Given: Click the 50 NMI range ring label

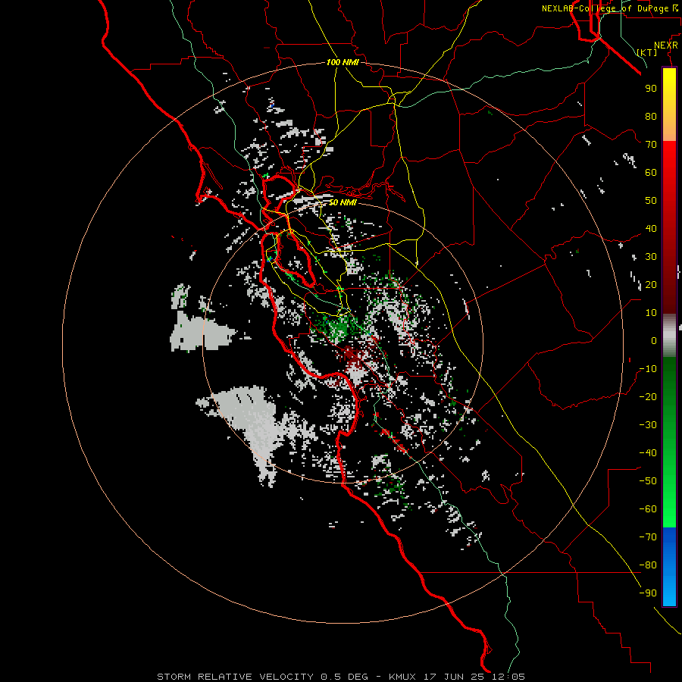Looking at the screenshot, I should point(343,202).
